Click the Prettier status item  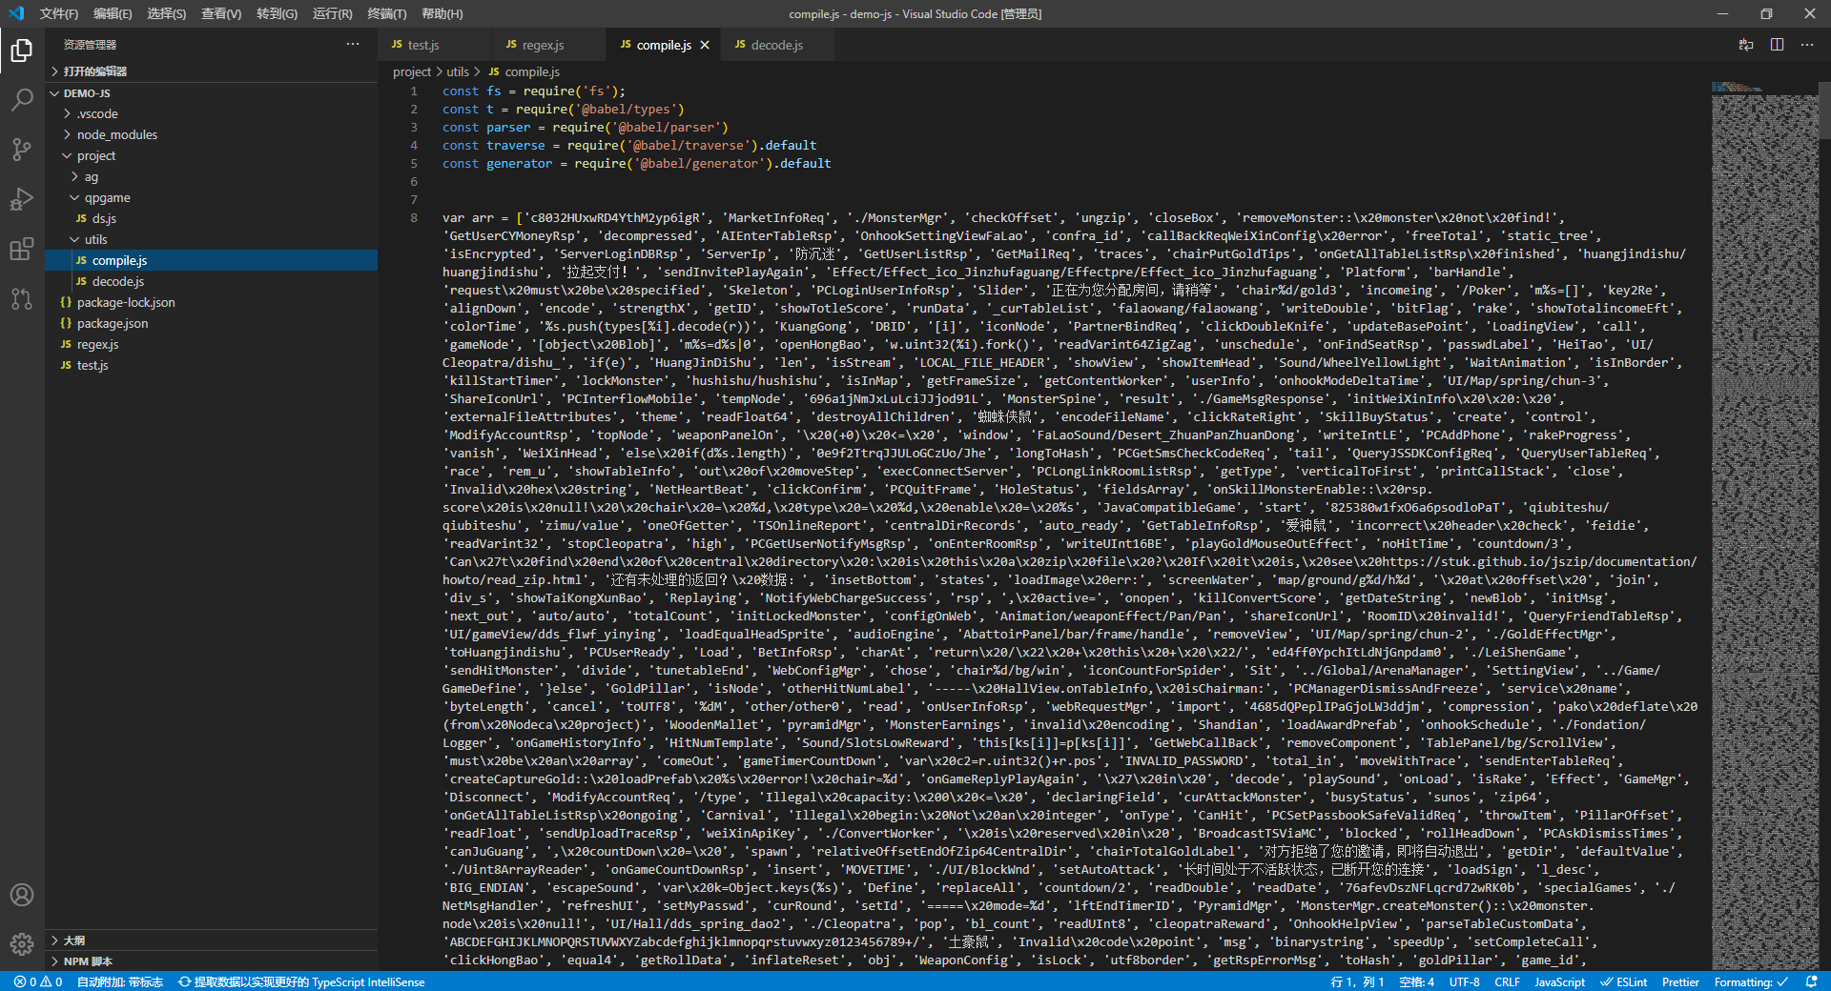click(x=1680, y=981)
